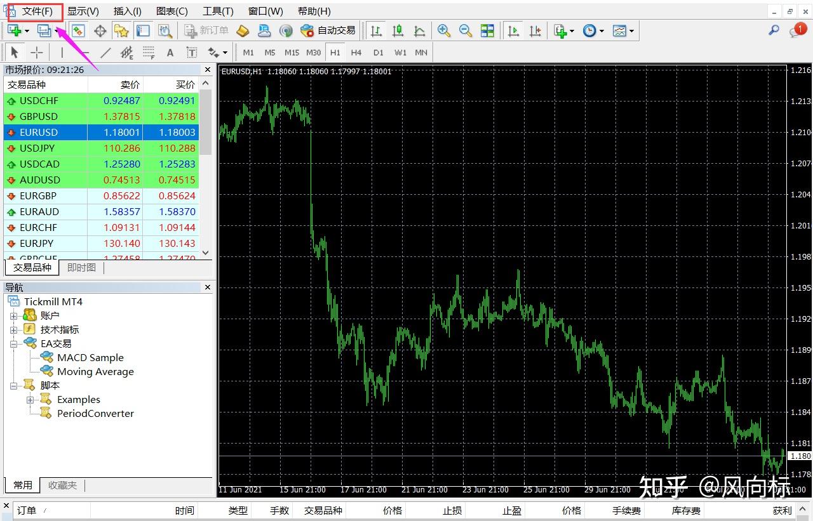Expand the 账户 tree node
The image size is (813, 521).
pos(14,315)
